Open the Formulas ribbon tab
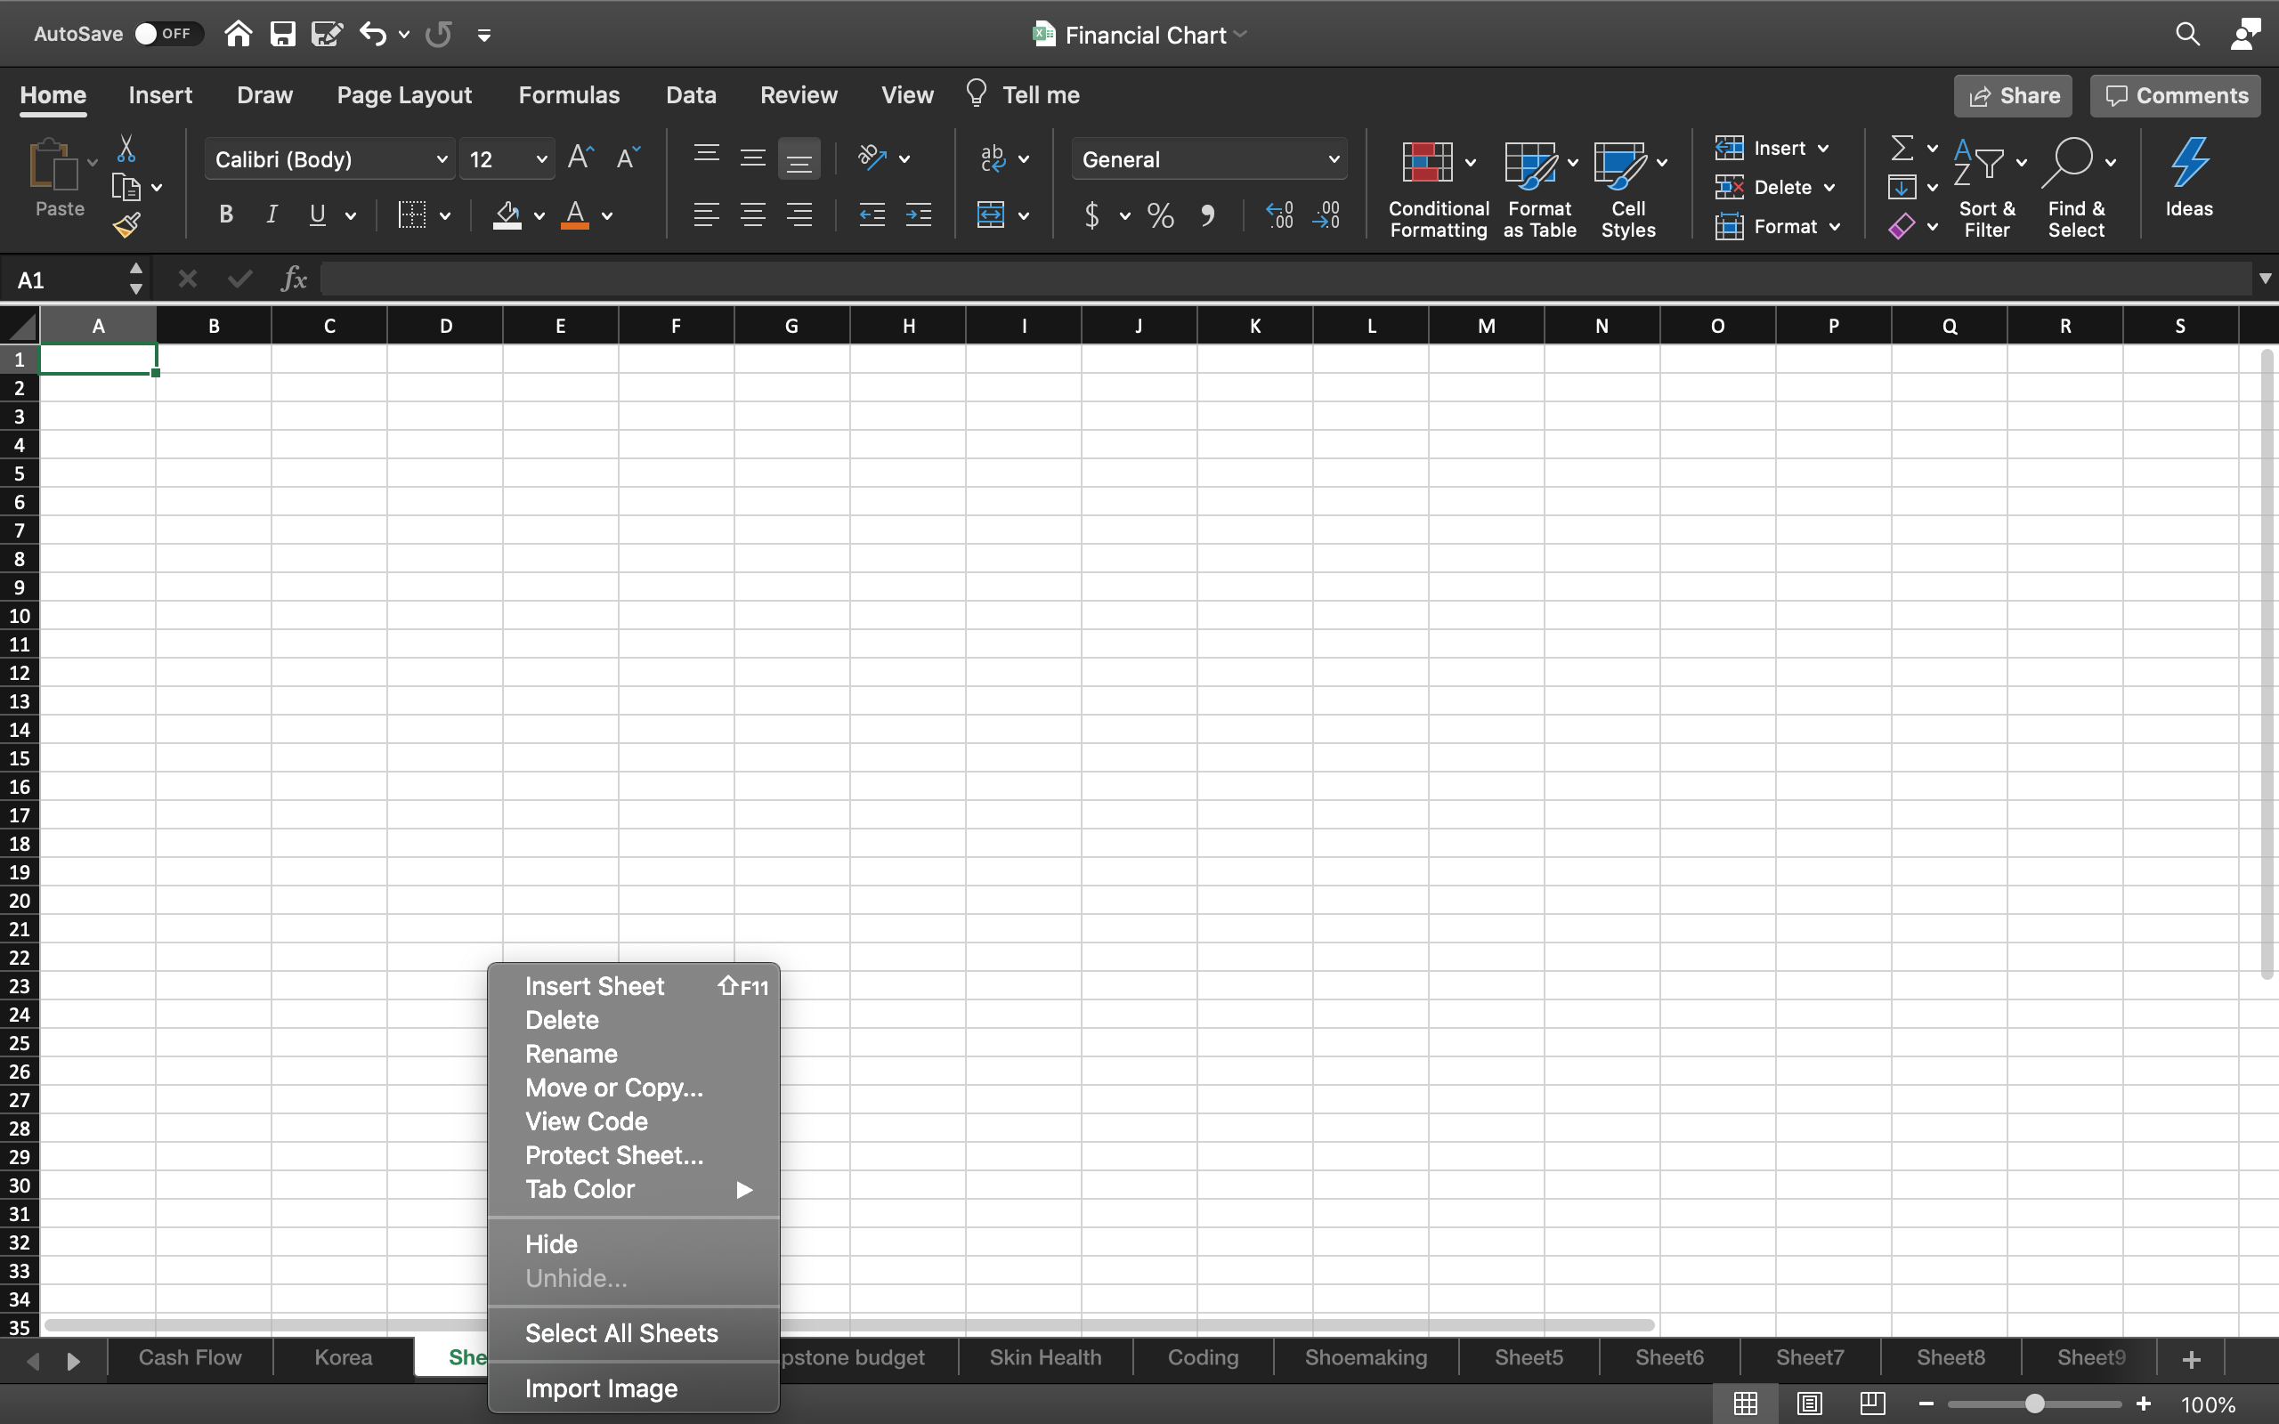 click(x=569, y=95)
